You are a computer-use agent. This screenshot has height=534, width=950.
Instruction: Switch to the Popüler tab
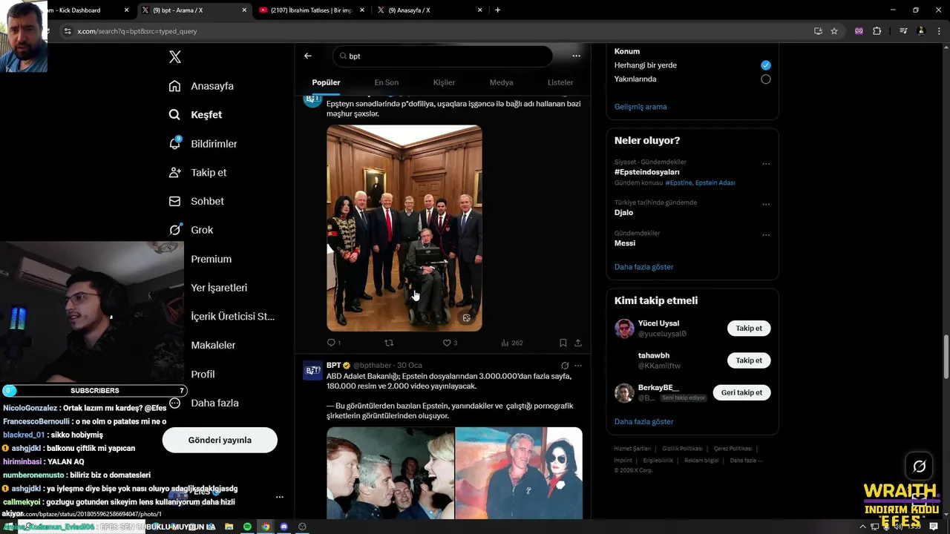[x=326, y=82]
